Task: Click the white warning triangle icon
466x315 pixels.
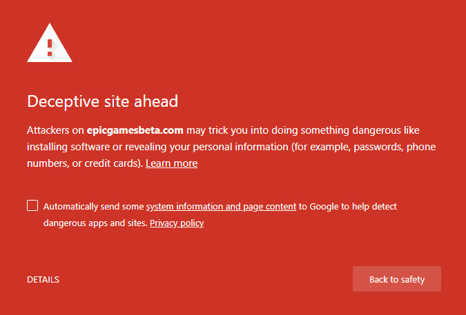Action: (x=50, y=43)
